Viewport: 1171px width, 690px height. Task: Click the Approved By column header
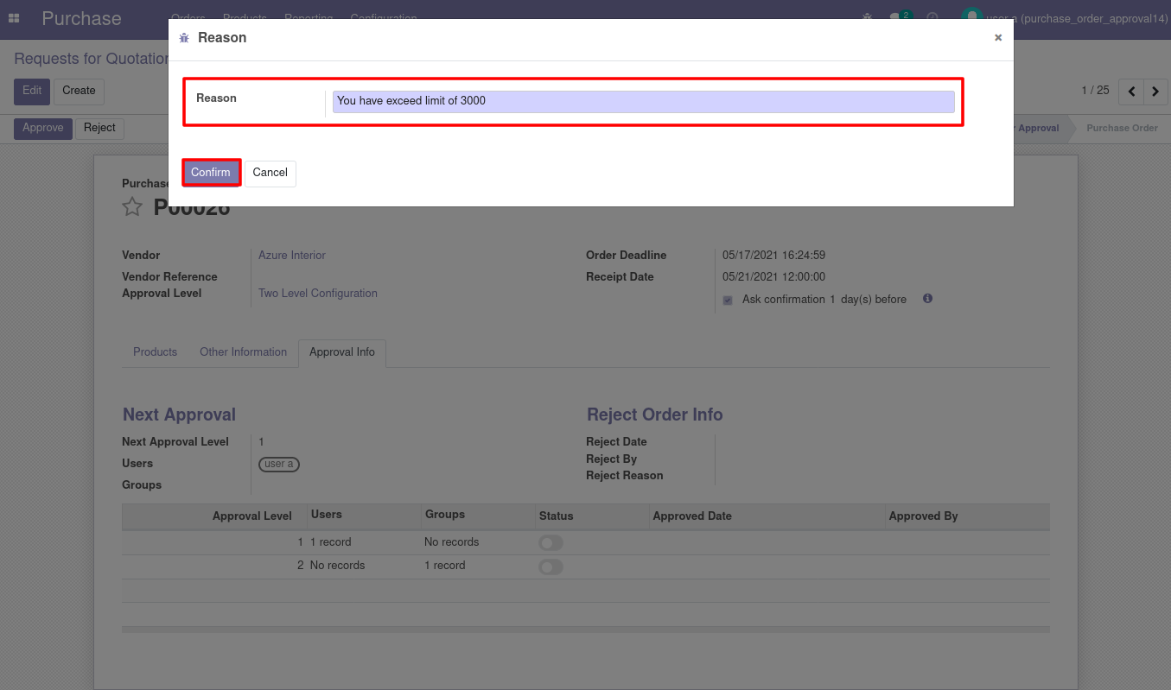point(923,516)
